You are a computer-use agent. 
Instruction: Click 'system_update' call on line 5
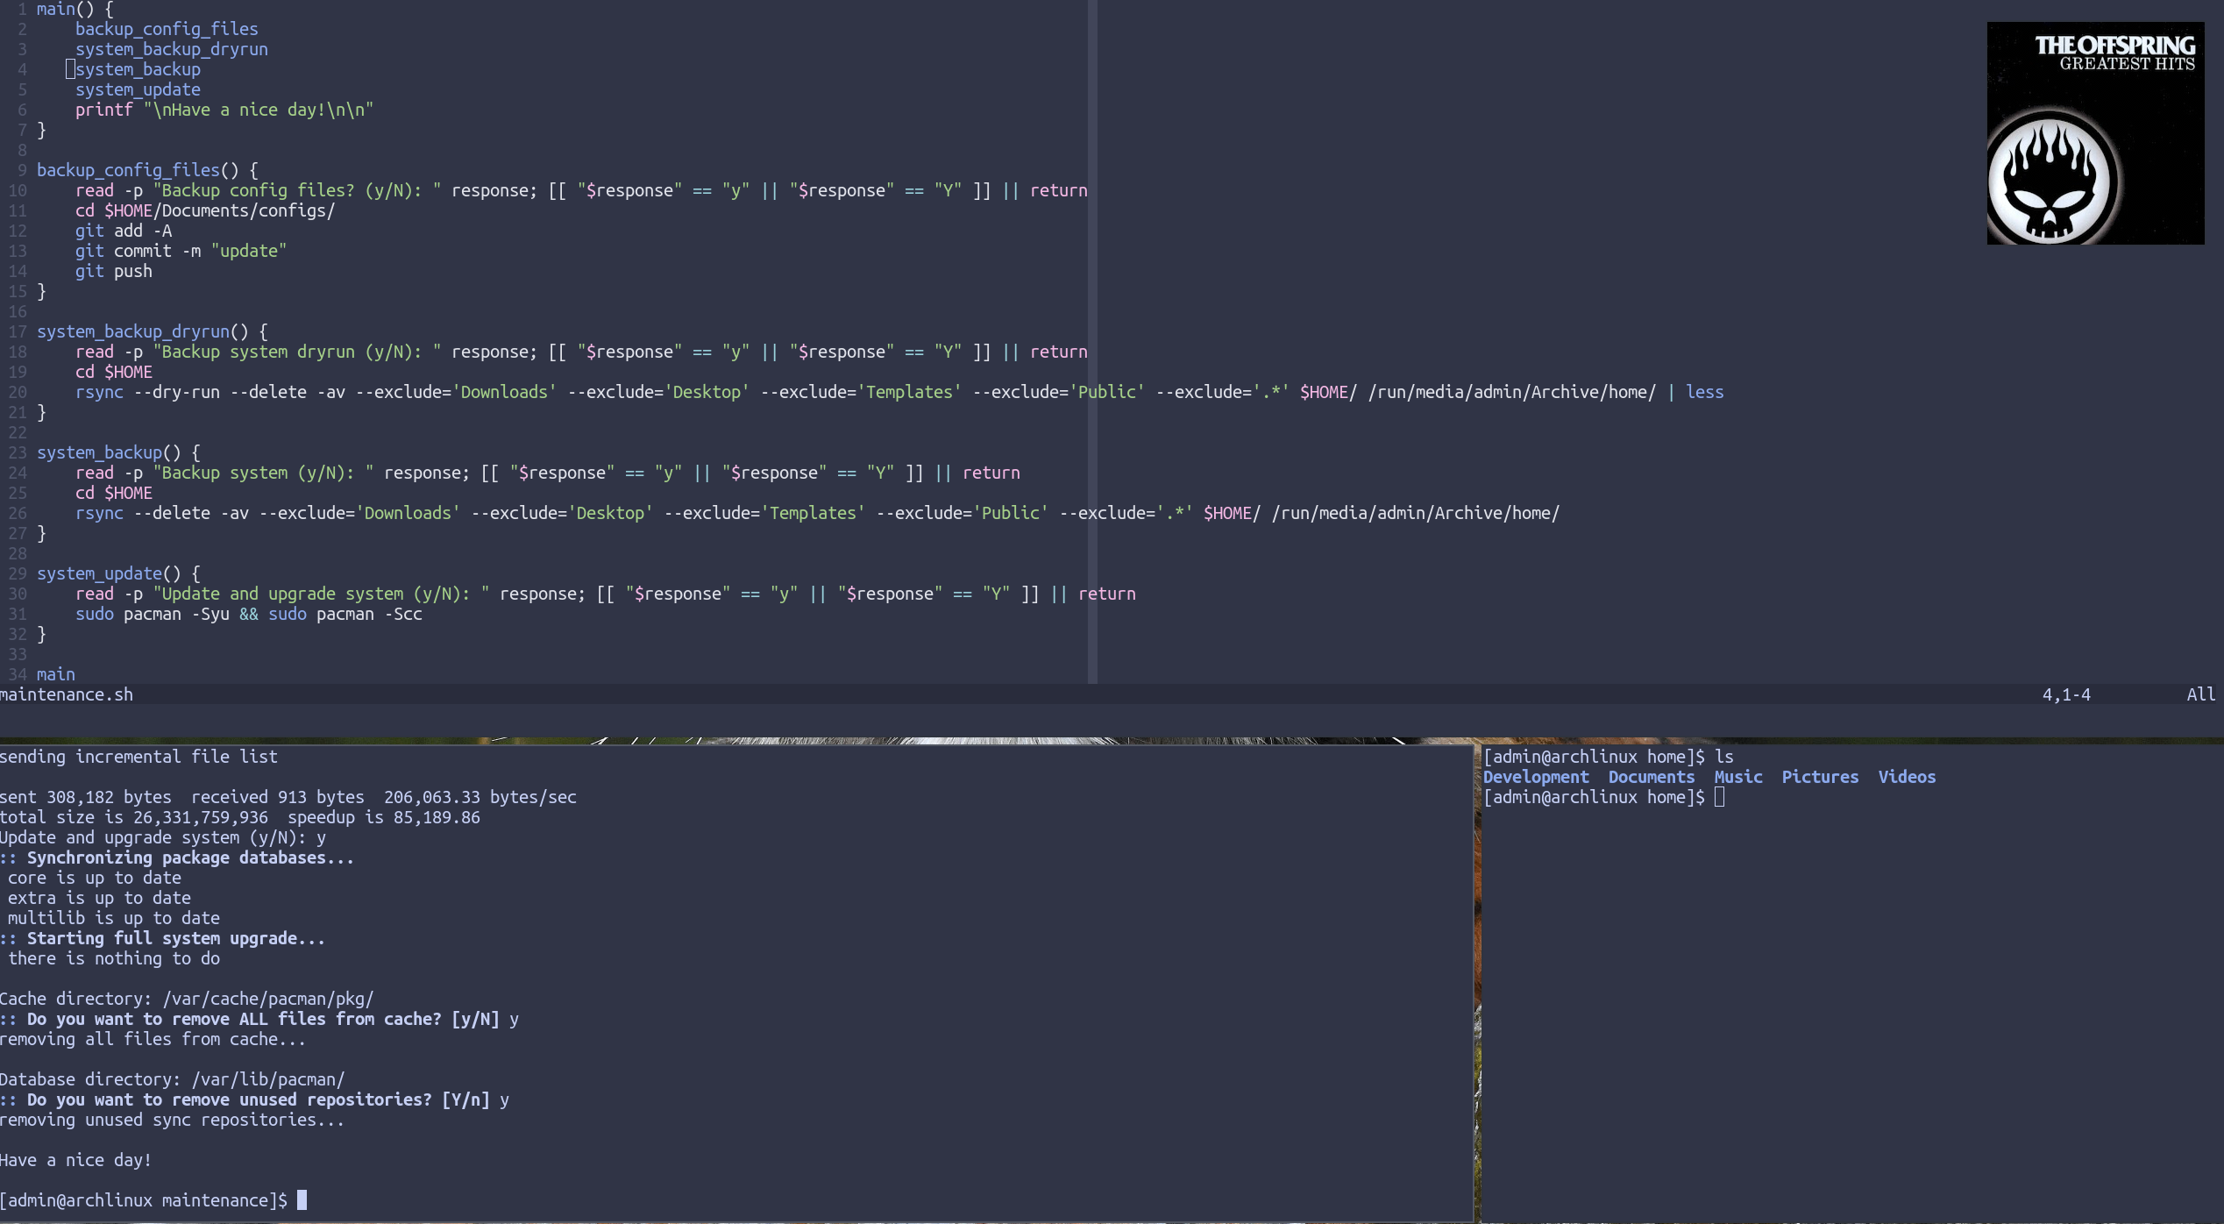(x=138, y=89)
